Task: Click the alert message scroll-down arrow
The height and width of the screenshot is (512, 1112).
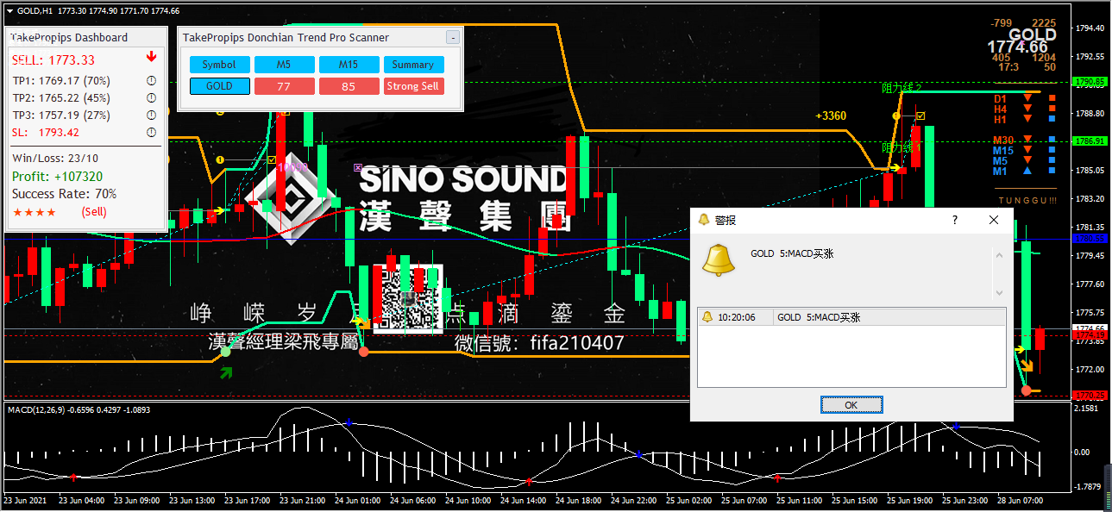Action: [x=1000, y=293]
